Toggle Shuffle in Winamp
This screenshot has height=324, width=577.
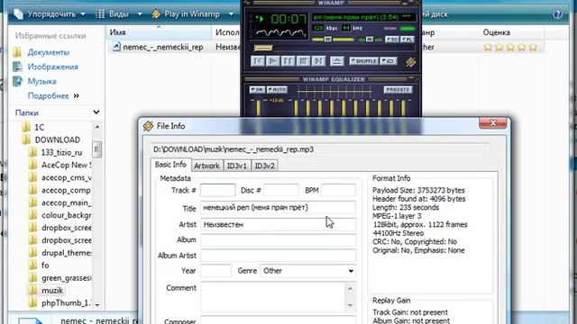(363, 61)
